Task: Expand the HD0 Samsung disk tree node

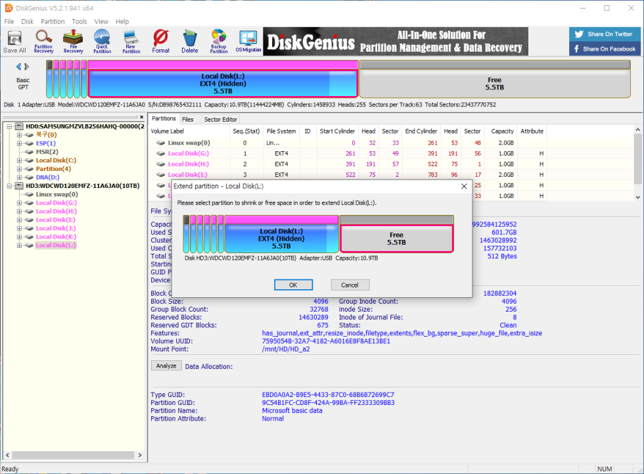Action: pyautogui.click(x=9, y=126)
